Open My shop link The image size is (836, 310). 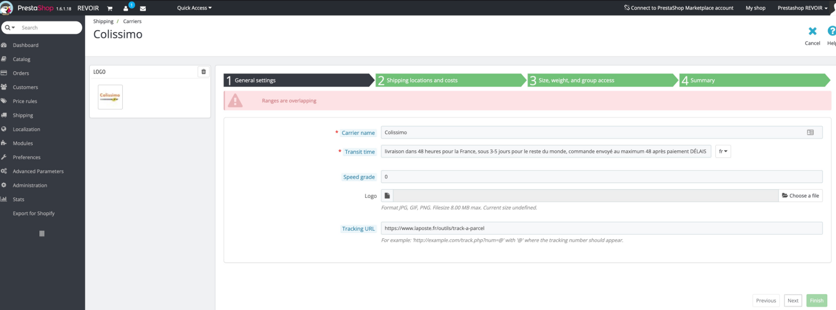click(755, 8)
